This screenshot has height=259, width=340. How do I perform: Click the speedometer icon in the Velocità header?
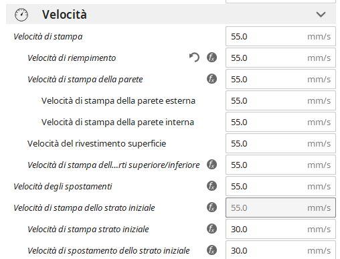[x=21, y=15]
